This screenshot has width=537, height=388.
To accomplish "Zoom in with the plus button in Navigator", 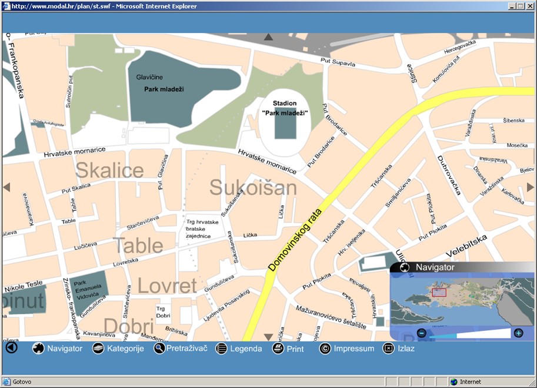I will (519, 333).
